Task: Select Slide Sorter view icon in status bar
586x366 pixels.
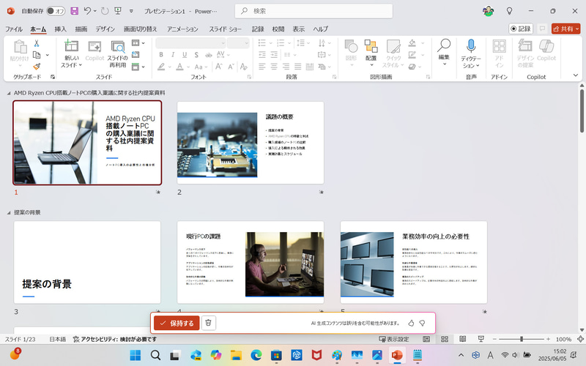Action: click(445, 339)
